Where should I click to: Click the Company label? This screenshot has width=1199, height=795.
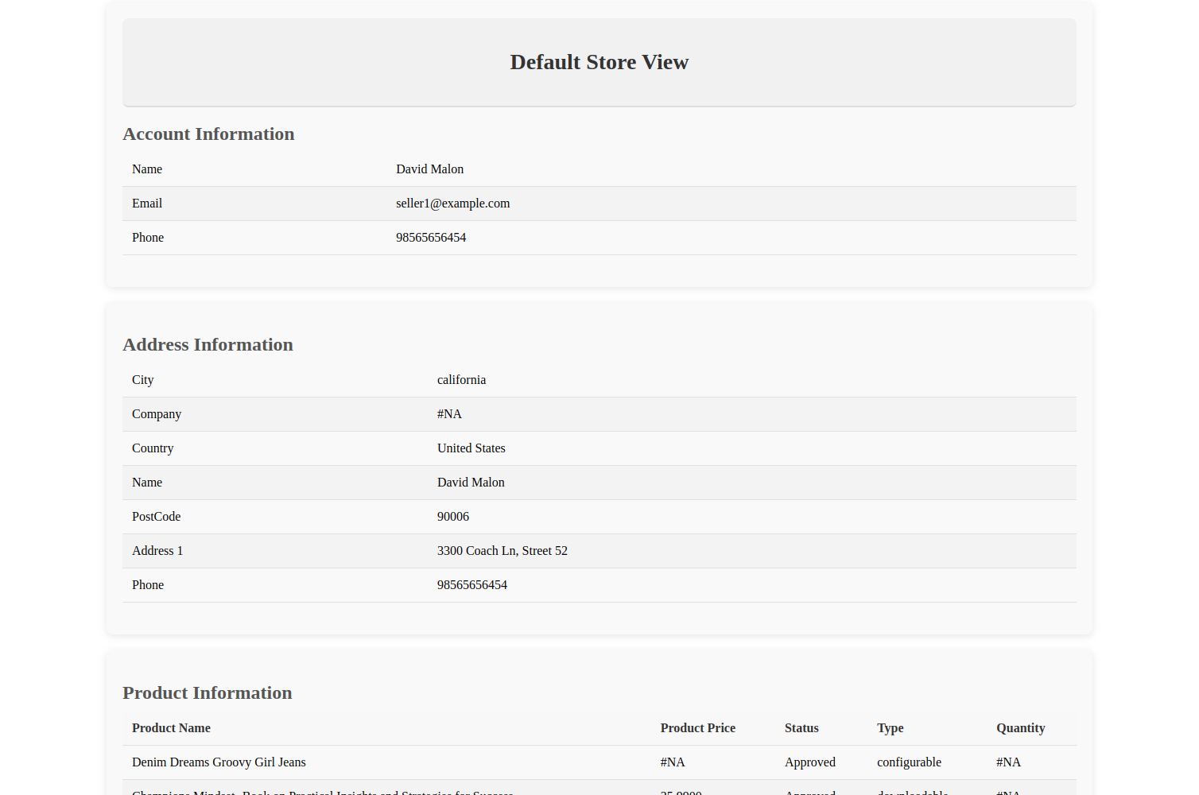[x=157, y=414]
